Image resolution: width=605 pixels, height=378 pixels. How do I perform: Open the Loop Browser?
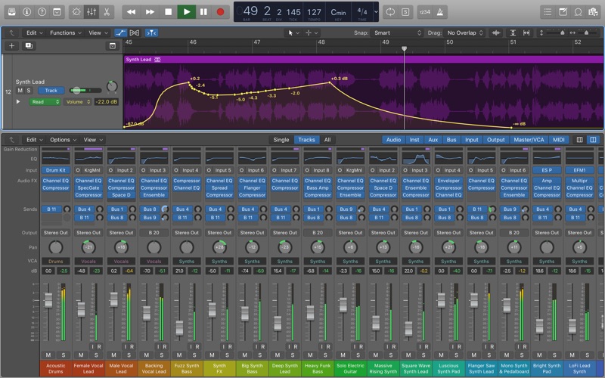click(x=579, y=12)
